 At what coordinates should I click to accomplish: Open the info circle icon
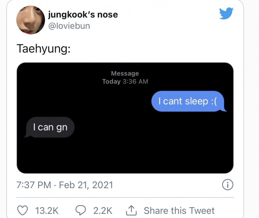click(228, 185)
